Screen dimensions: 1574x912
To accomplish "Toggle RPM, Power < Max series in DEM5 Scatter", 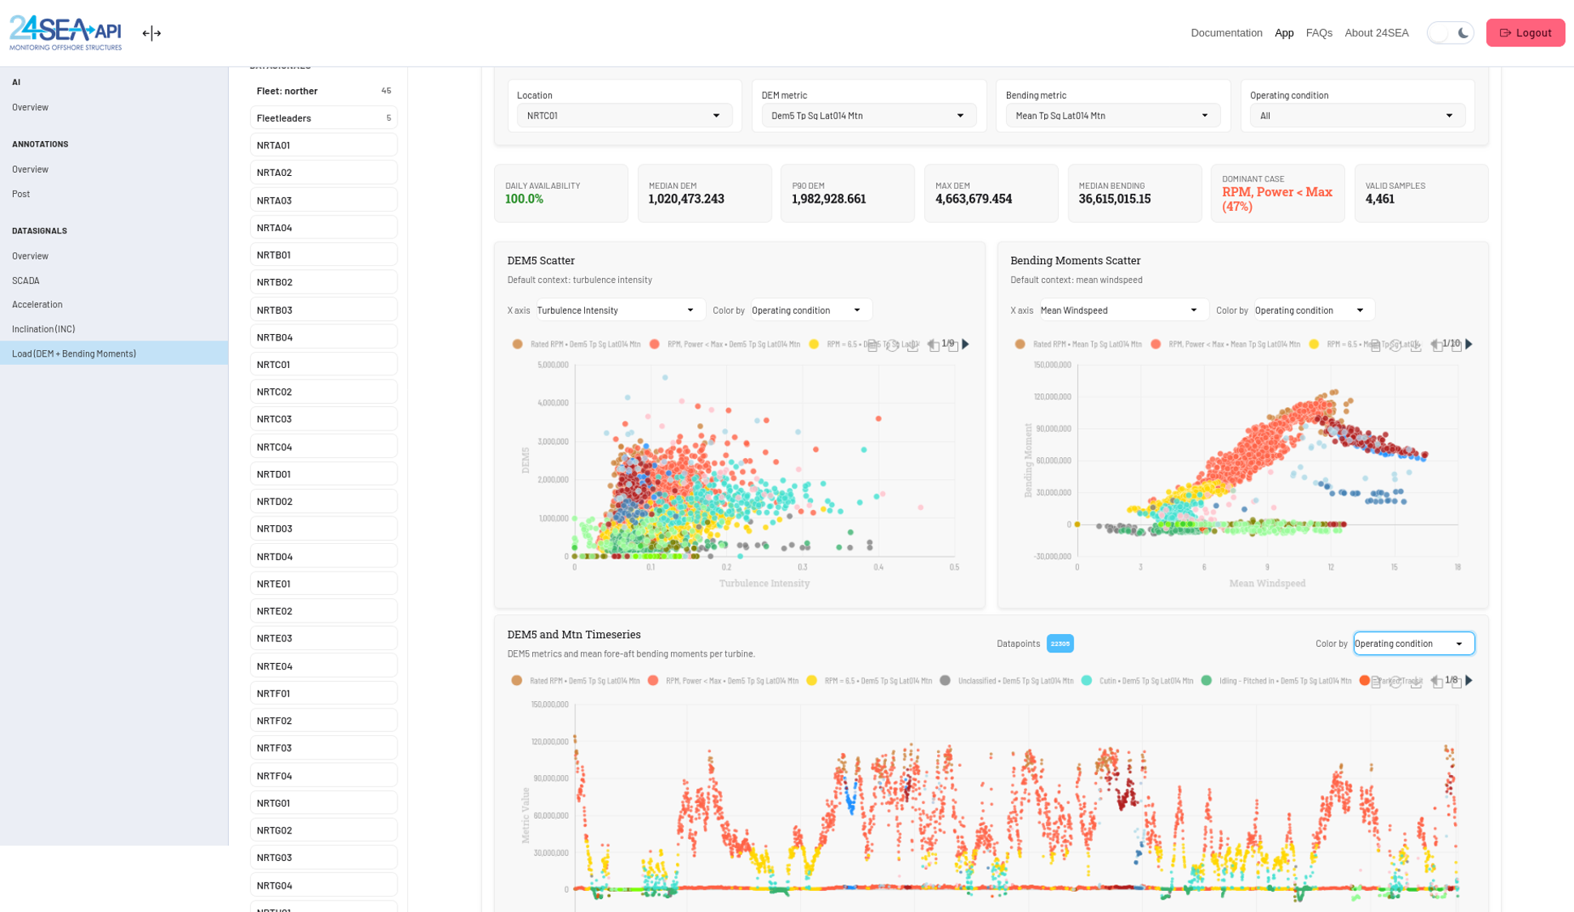I will coord(725,344).
